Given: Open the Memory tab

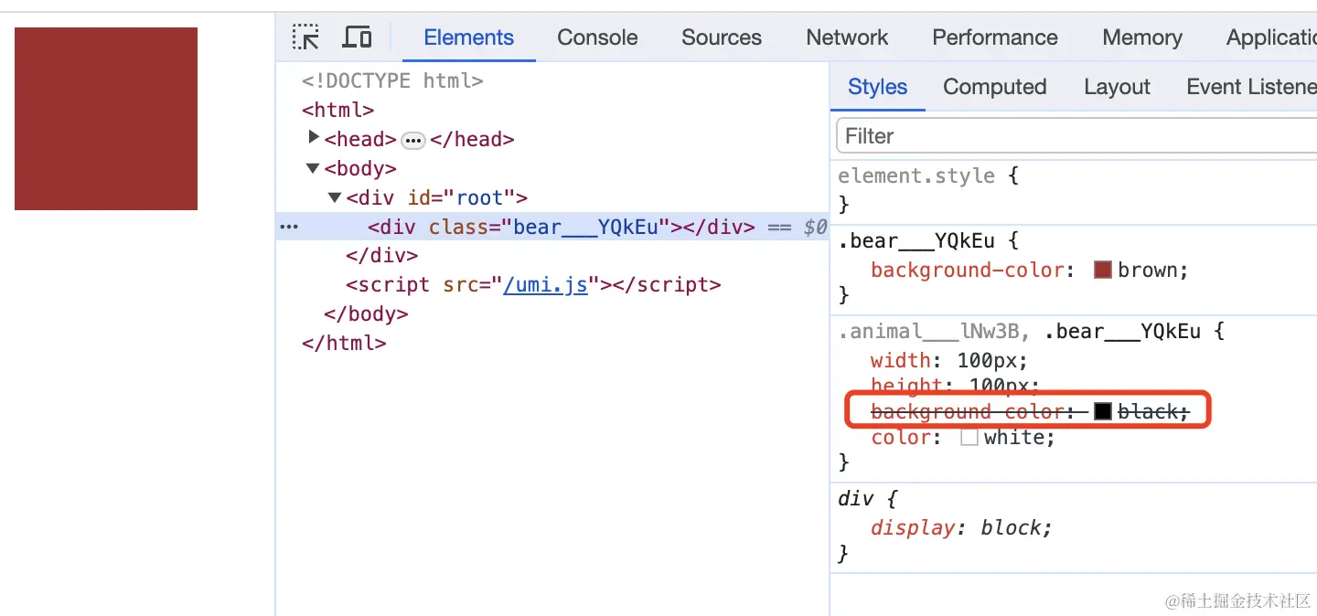Looking at the screenshot, I should 1142,37.
